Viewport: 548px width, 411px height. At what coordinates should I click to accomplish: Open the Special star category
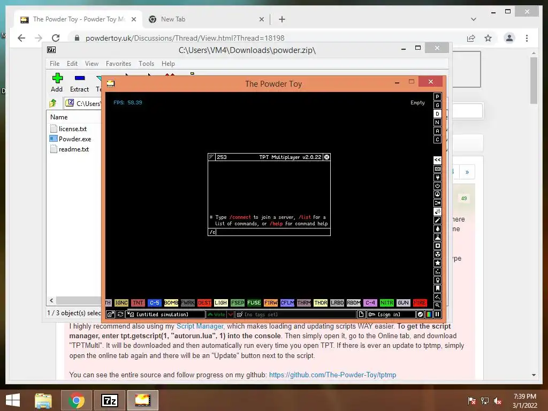[x=437, y=263]
